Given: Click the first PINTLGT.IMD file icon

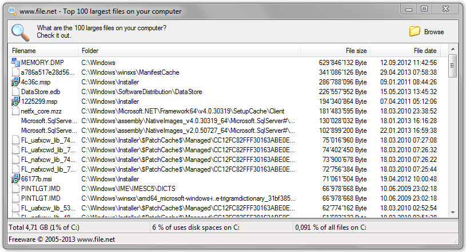Looking at the screenshot, I should click(15, 189).
